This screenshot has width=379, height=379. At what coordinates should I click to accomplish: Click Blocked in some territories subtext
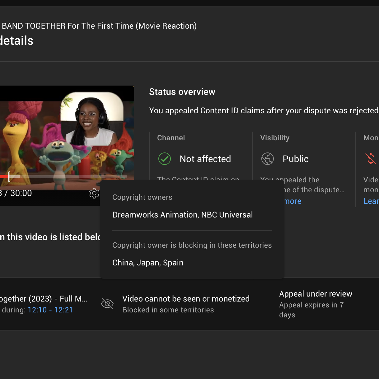[x=168, y=310]
